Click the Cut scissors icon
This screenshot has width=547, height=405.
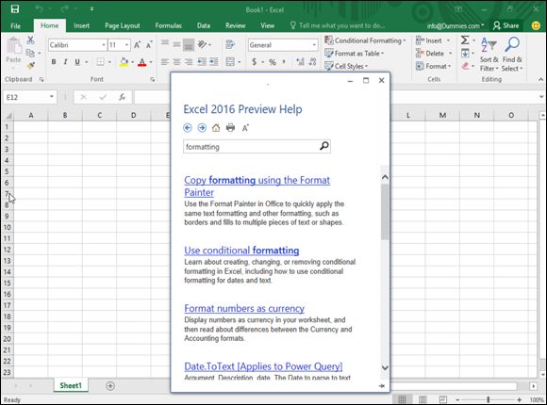(31, 40)
